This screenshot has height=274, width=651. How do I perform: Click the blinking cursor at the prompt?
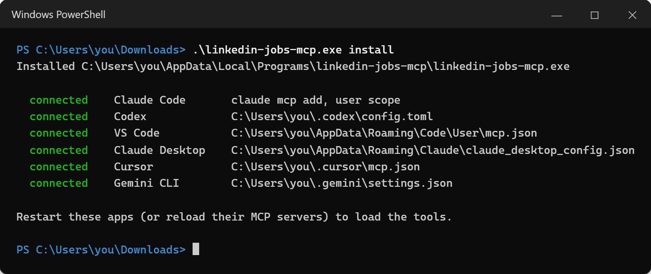(196, 249)
